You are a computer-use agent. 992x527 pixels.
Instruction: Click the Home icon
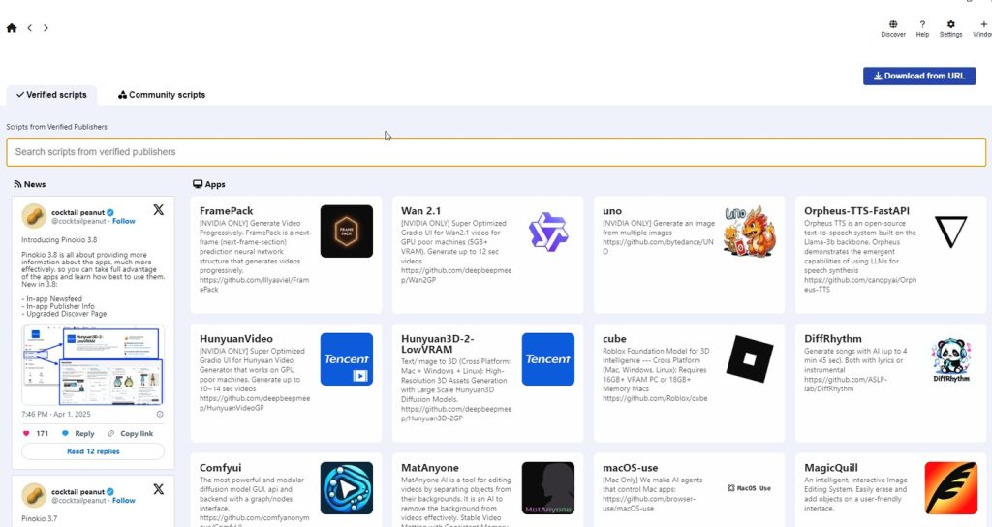pyautogui.click(x=12, y=28)
